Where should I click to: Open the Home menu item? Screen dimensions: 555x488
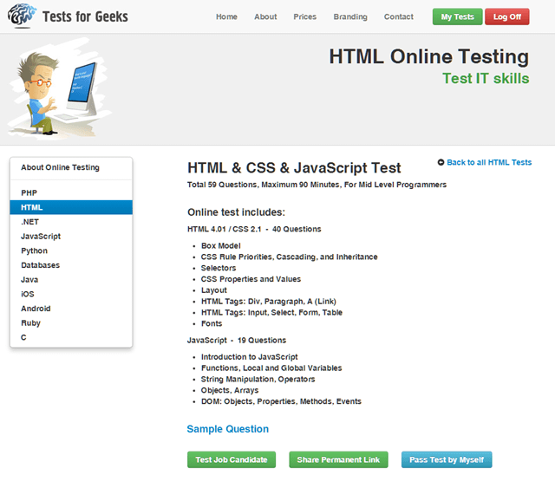[226, 16]
